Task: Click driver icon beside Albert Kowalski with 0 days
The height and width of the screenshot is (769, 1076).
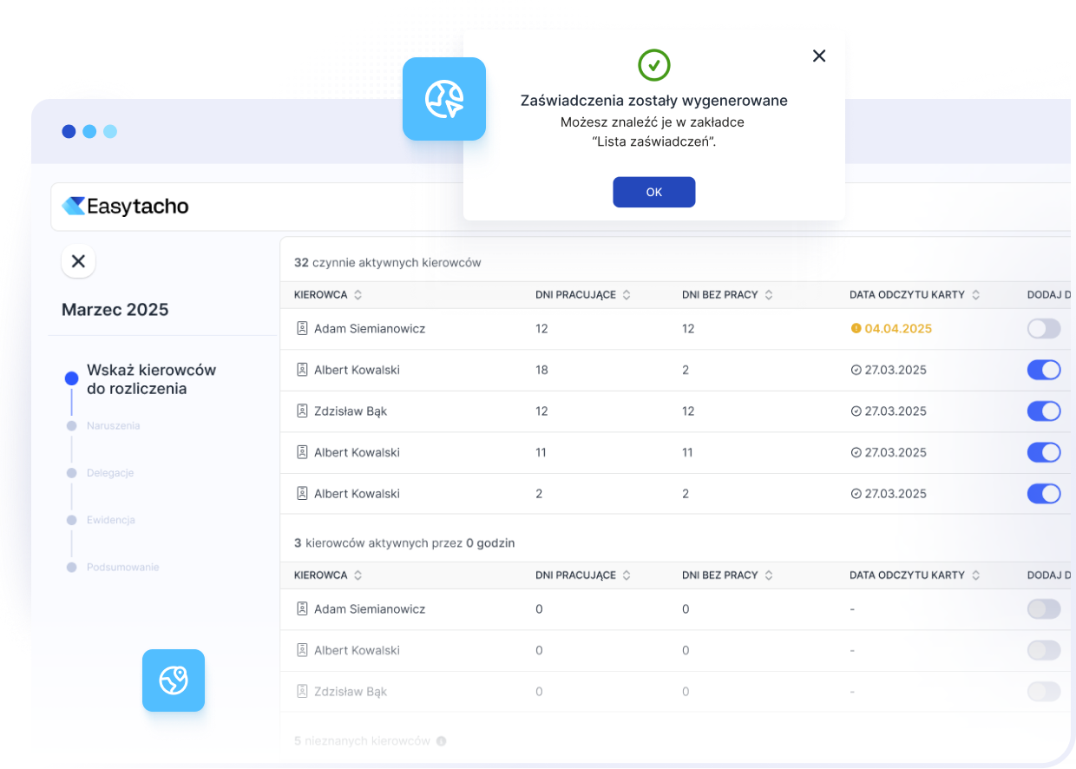Action: (302, 650)
